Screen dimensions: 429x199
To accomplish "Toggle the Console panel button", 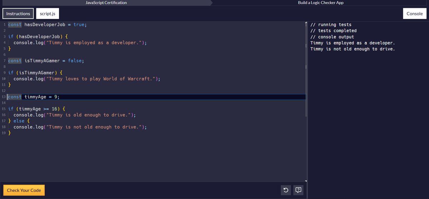I will [415, 14].
